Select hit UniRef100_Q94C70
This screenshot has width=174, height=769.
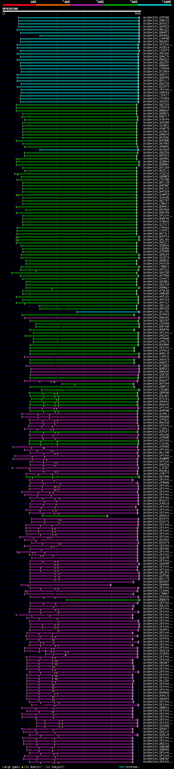click(156, 57)
